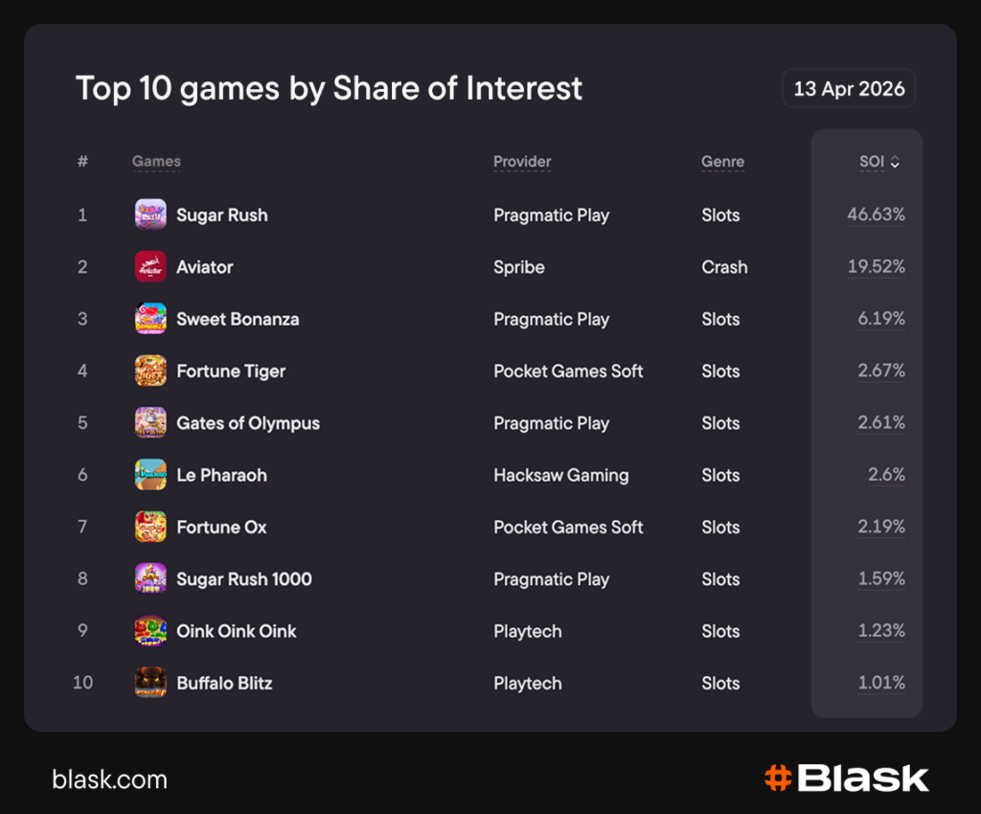Sort by the Genre column header
Screen dimensions: 981x814
[x=722, y=162]
